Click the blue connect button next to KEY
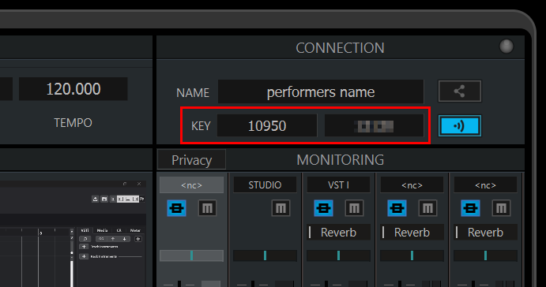The image size is (546, 287). click(460, 126)
